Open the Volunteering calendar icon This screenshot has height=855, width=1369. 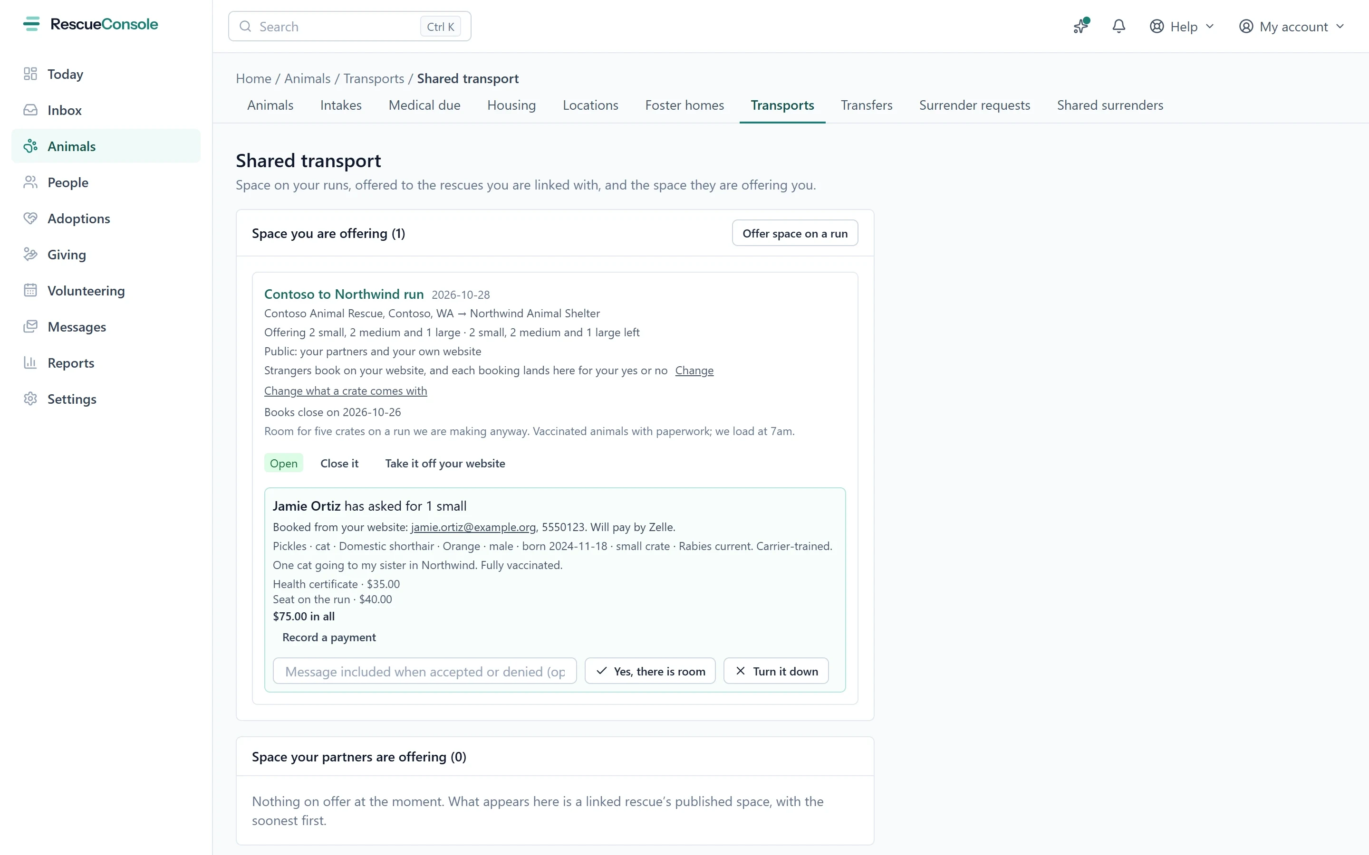pos(30,291)
